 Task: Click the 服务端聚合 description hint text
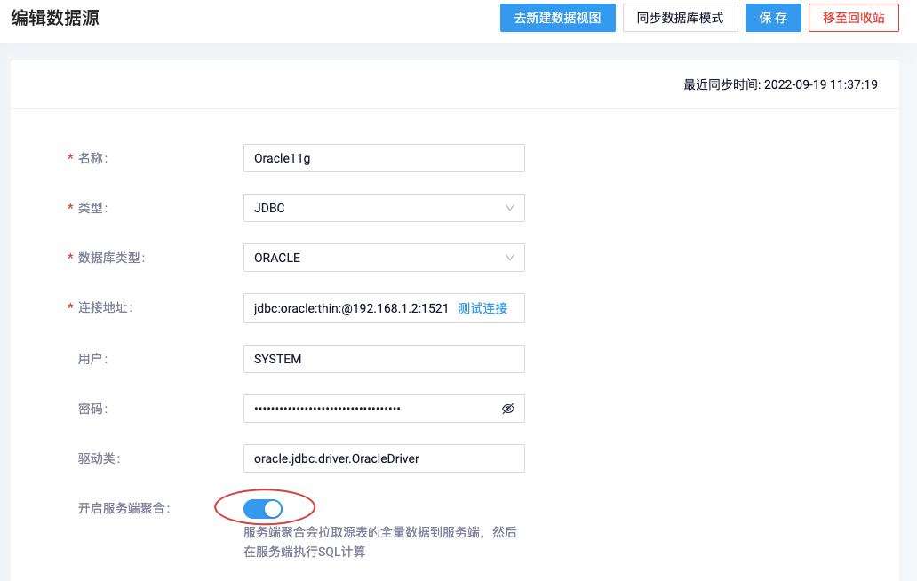380,542
